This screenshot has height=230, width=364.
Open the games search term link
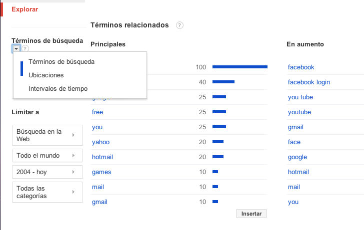[101, 172]
